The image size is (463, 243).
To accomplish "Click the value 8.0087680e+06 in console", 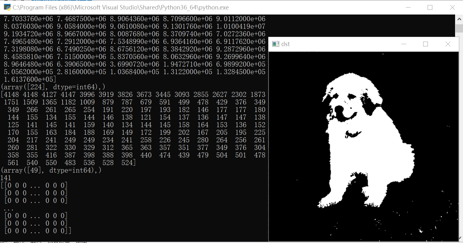I will click(x=135, y=34).
